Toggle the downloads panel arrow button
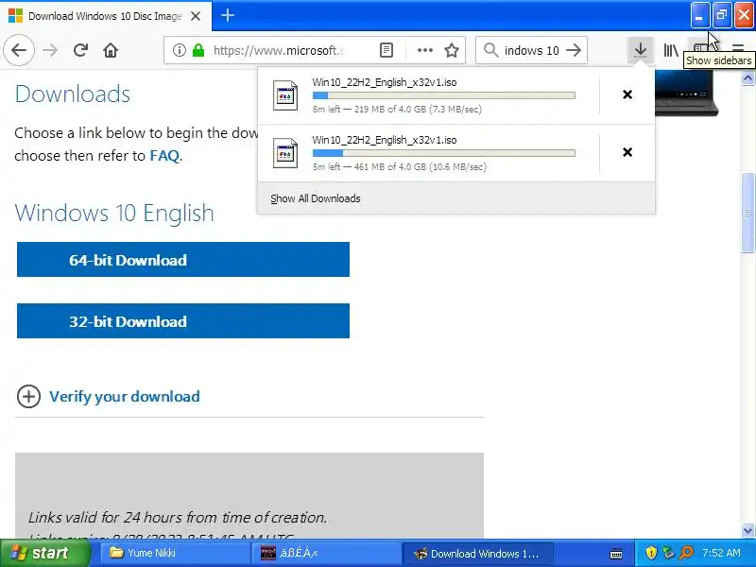Image resolution: width=756 pixels, height=567 pixels. 641,50
